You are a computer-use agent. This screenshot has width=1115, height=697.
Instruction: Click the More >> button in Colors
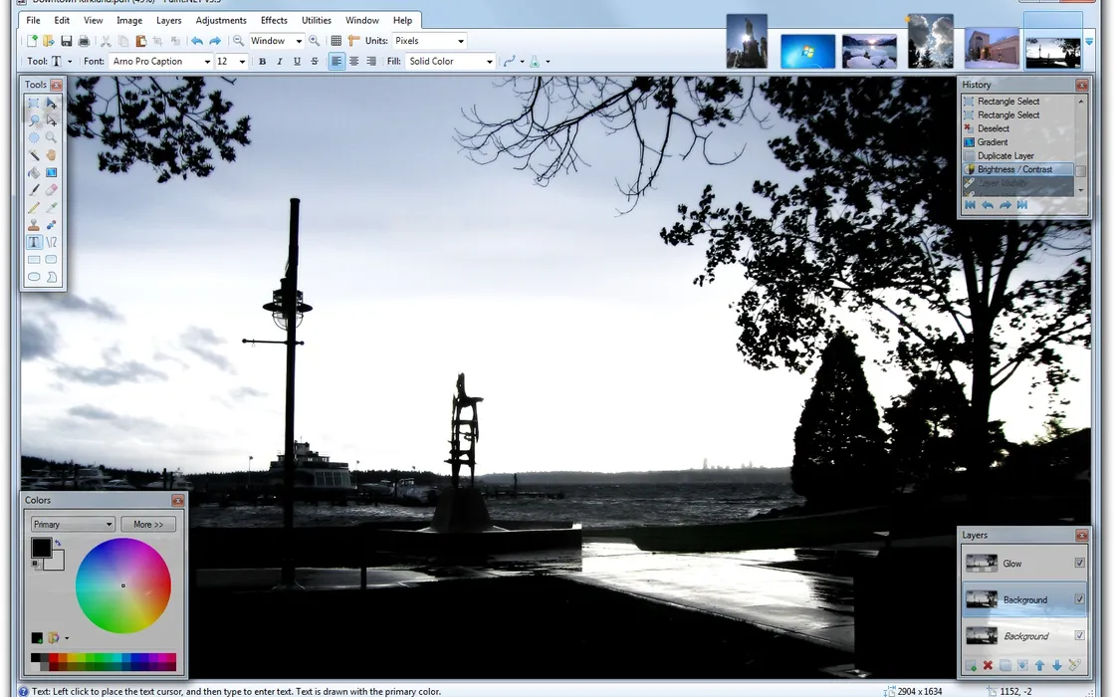(148, 524)
